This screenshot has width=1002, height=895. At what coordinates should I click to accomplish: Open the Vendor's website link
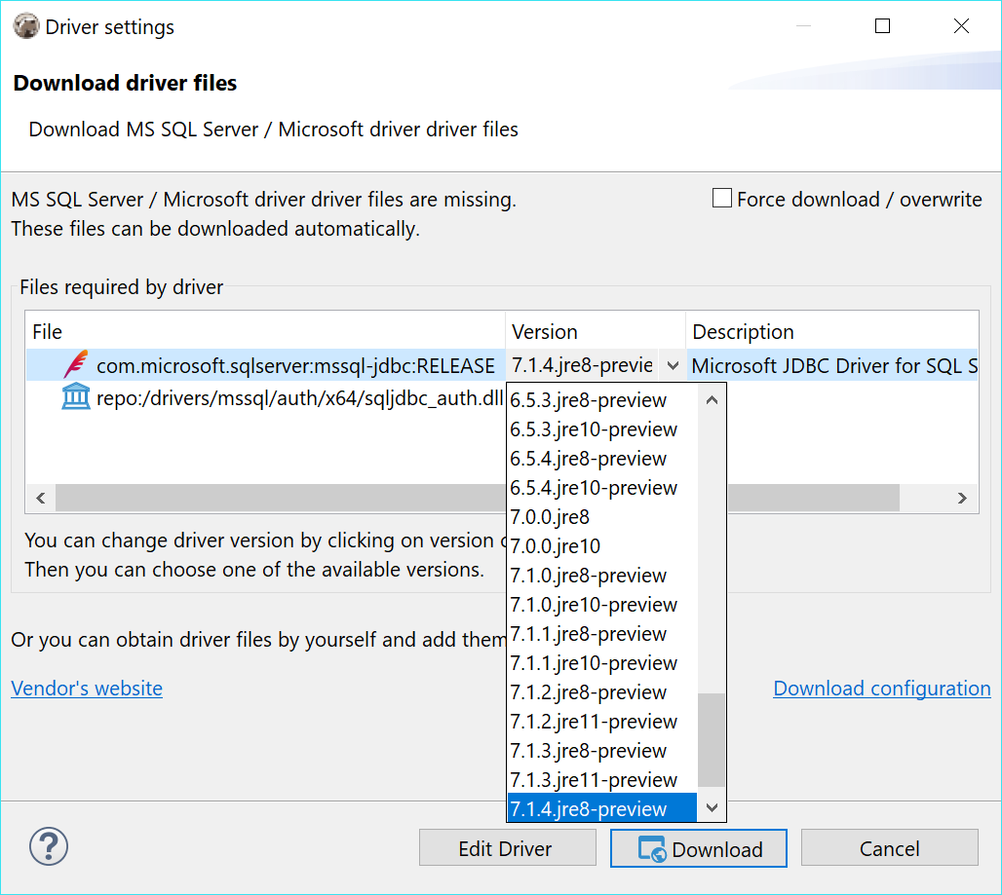click(x=87, y=689)
